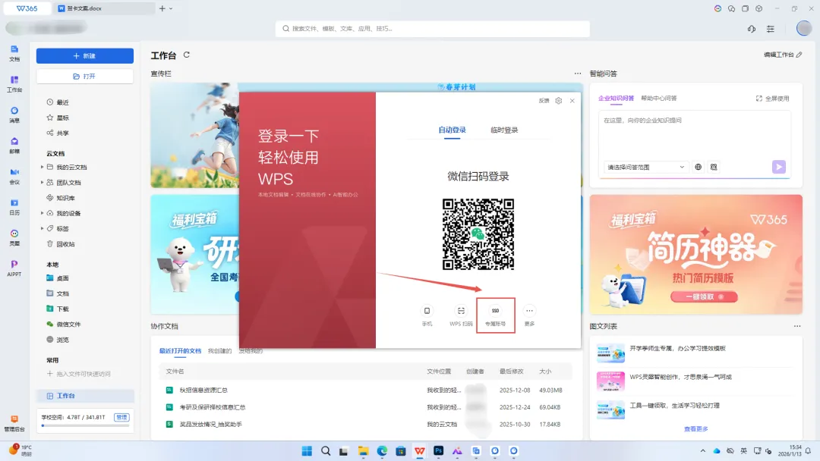
Task: Show hidden system tray icons chevron
Action: [x=702, y=450]
